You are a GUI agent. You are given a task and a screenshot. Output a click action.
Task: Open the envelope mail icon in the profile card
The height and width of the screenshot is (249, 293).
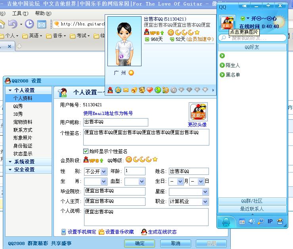tap(126, 90)
